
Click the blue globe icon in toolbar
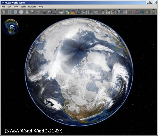point(15,12)
